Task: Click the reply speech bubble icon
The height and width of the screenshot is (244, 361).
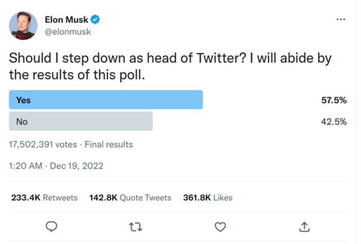Action: tap(51, 226)
